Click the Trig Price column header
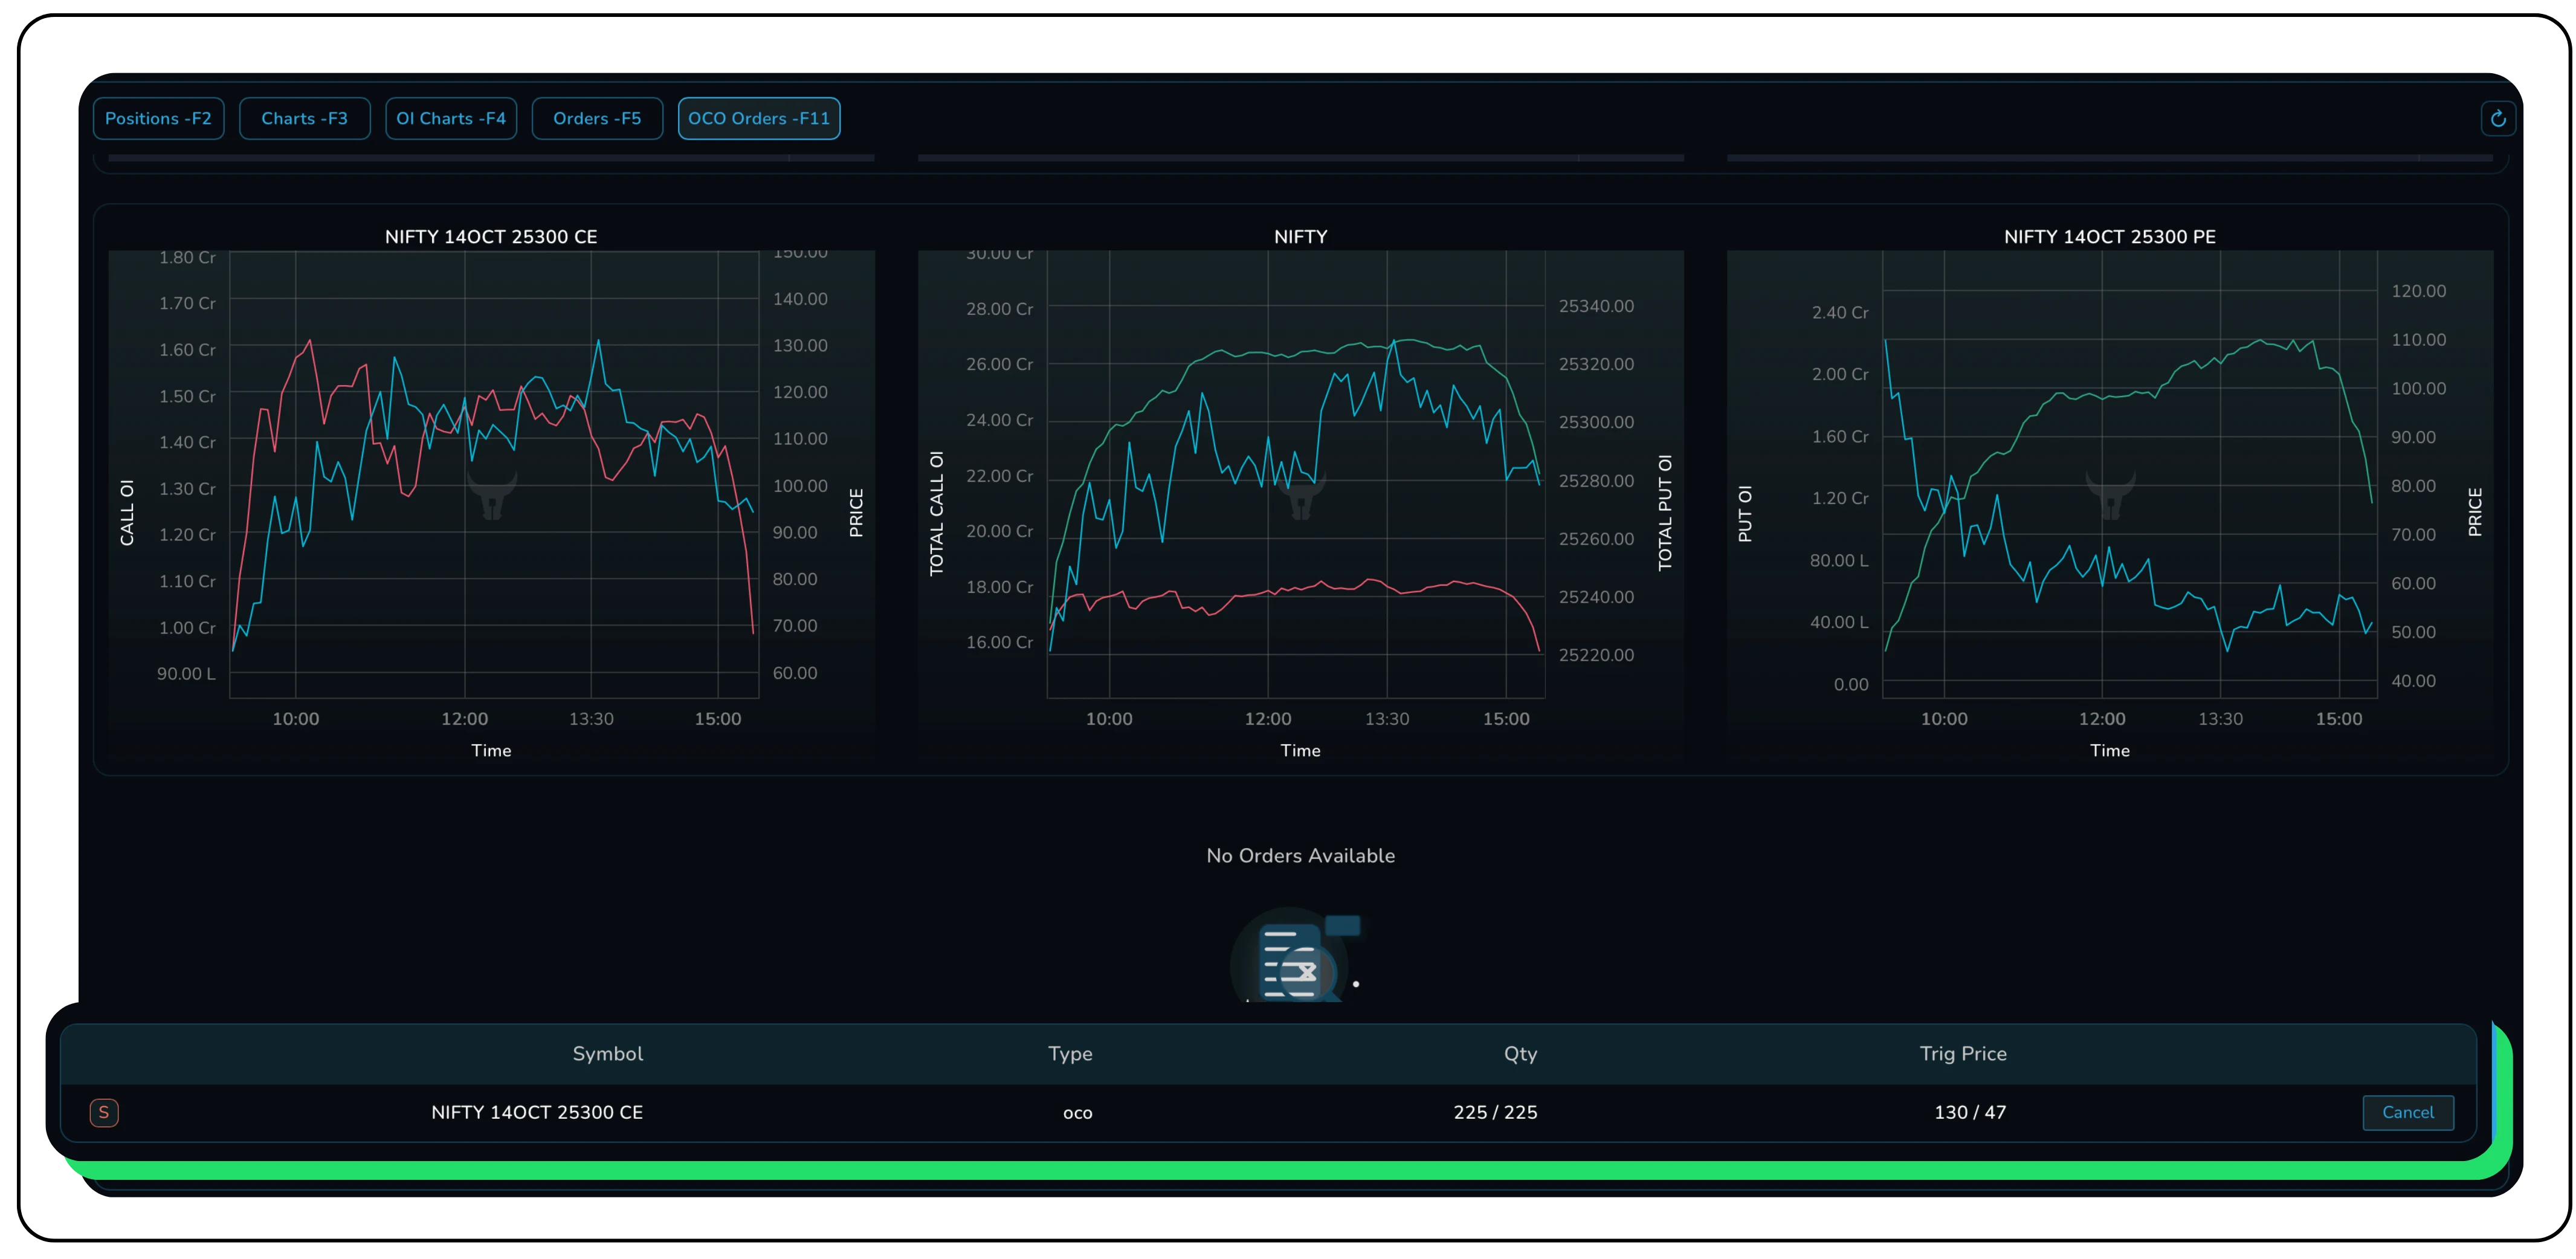The height and width of the screenshot is (1259, 2576). 1962,1053
